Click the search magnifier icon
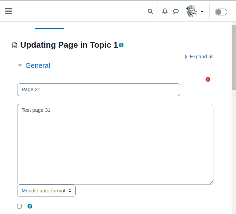Screen dimensions: 236x214 (x=150, y=11)
